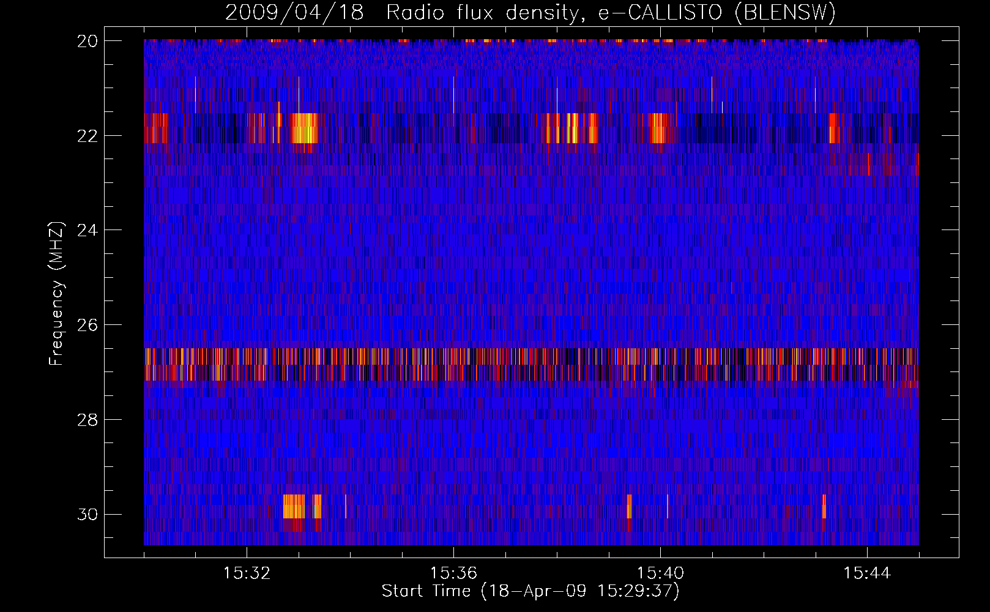Click the 'Start Time (18-Apr-09 15:29:37)' label
Image resolution: width=990 pixels, height=612 pixels.
point(530,591)
